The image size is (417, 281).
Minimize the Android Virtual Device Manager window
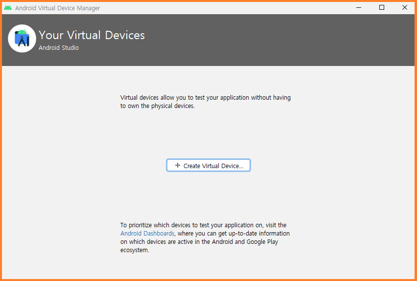(x=359, y=8)
